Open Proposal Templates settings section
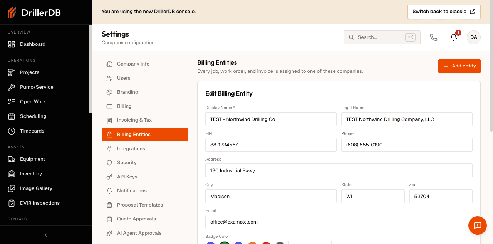Screen dimensions: 493x244 pos(145,205)
